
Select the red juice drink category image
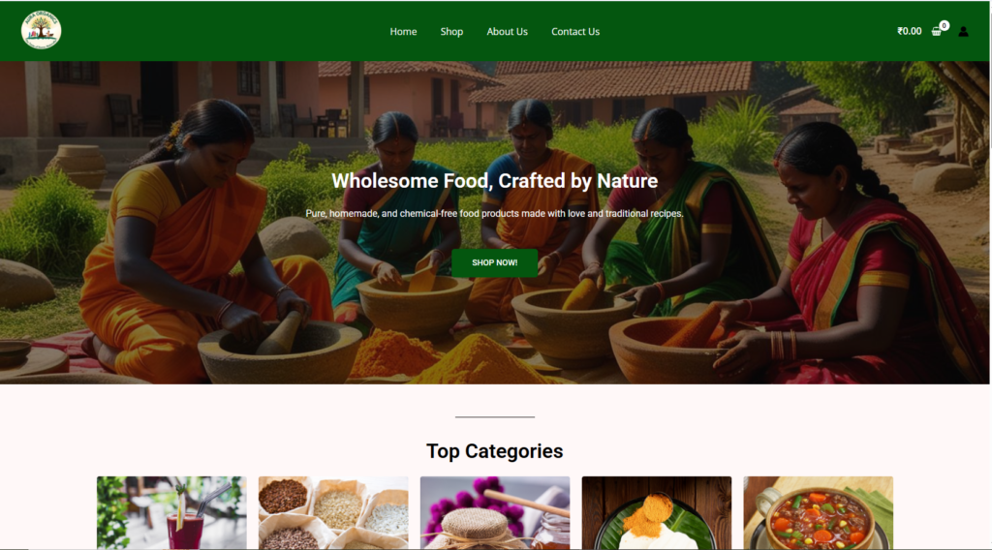click(171, 512)
